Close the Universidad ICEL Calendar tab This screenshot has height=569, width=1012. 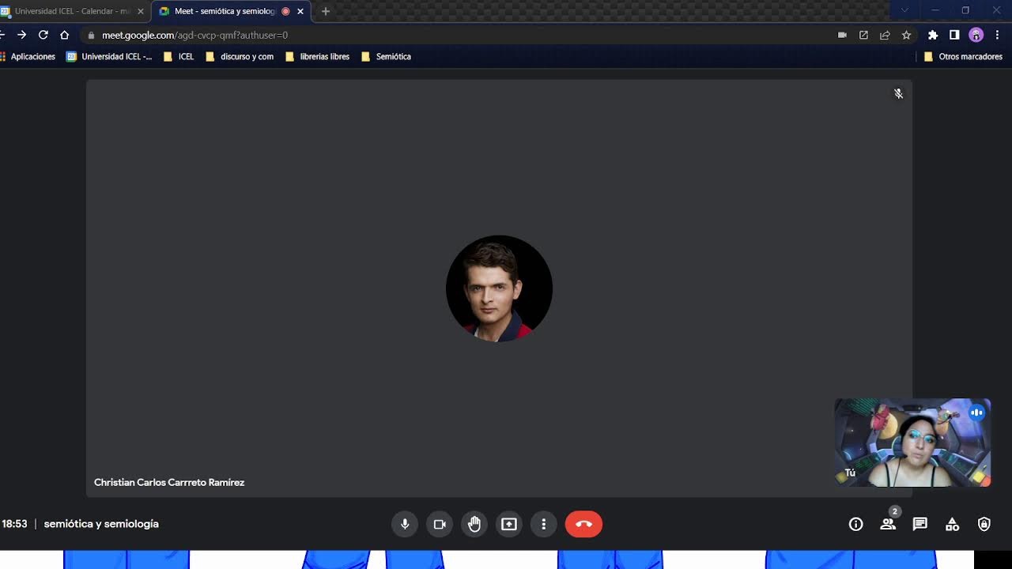point(141,11)
